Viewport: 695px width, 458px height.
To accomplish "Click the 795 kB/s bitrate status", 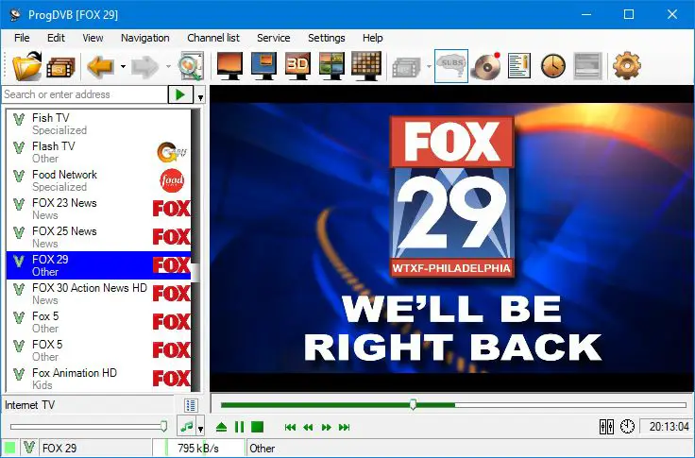I will click(x=198, y=449).
